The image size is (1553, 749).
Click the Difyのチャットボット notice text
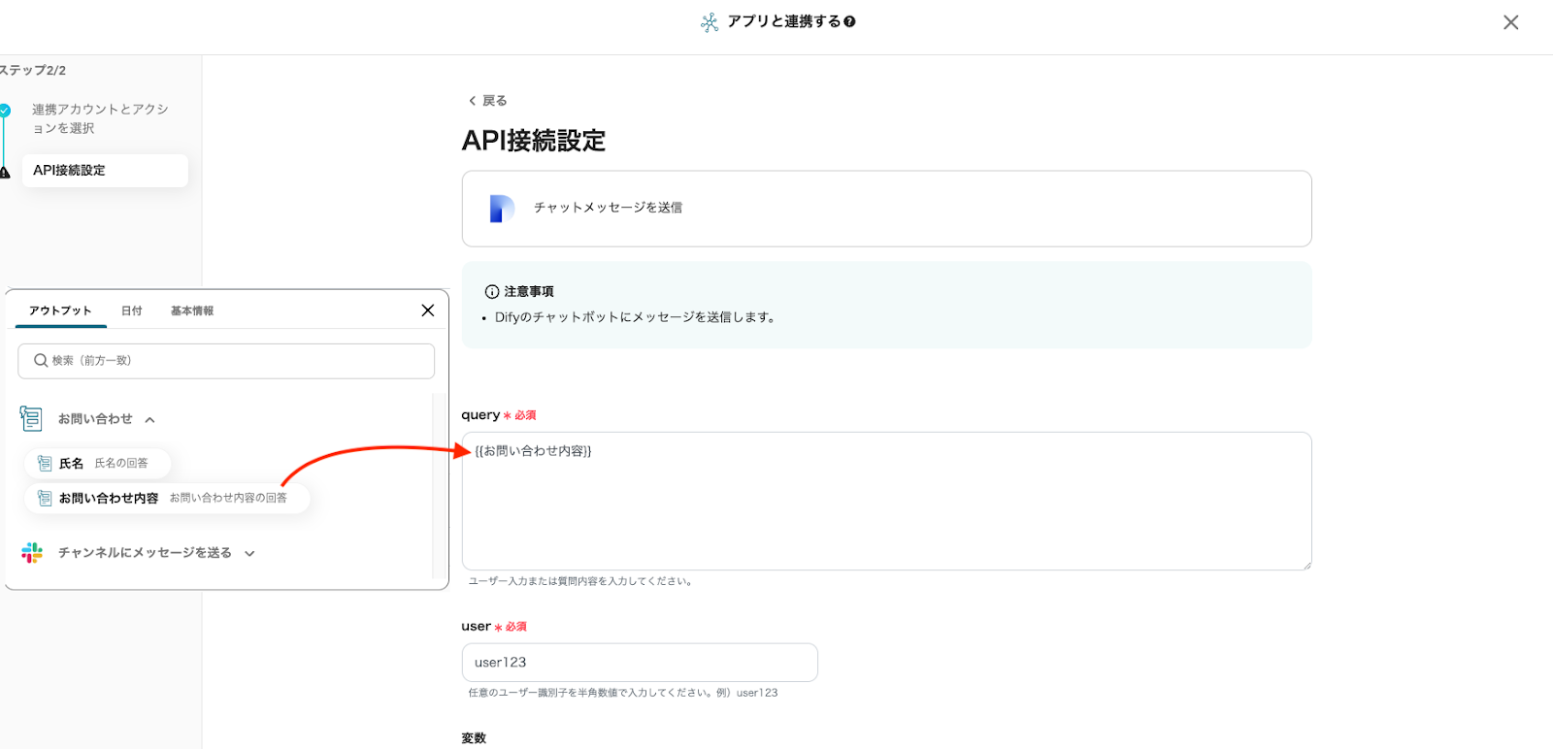[635, 317]
